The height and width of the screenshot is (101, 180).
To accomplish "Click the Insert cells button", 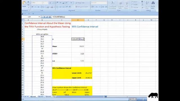I will pyautogui.click(x=134, y=2).
